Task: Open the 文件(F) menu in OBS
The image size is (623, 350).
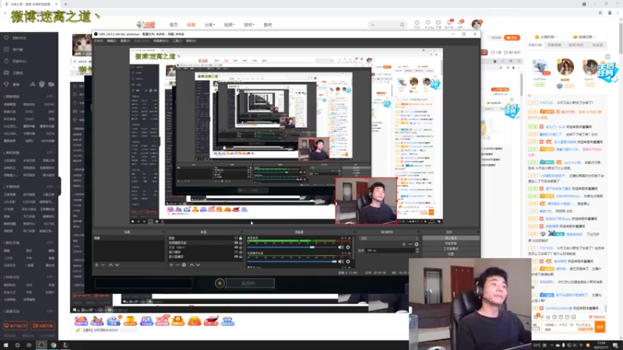Action: [x=99, y=41]
